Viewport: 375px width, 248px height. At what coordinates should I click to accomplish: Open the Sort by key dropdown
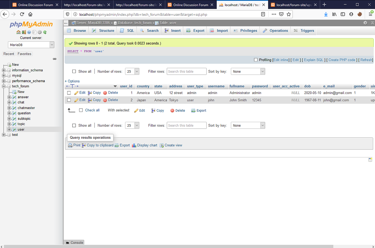pos(248,71)
